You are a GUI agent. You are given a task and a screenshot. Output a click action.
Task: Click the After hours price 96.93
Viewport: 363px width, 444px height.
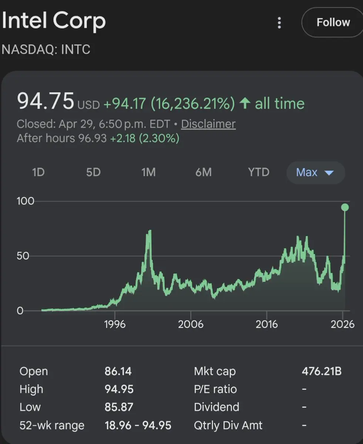click(x=93, y=139)
